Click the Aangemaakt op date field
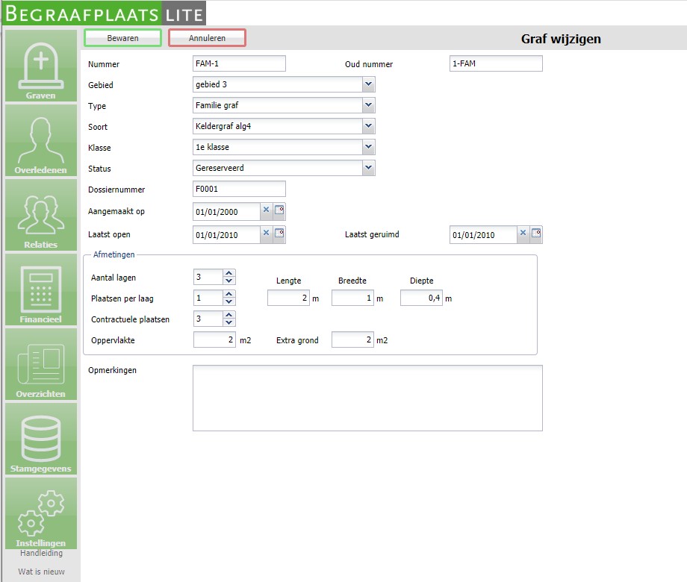 tap(226, 211)
